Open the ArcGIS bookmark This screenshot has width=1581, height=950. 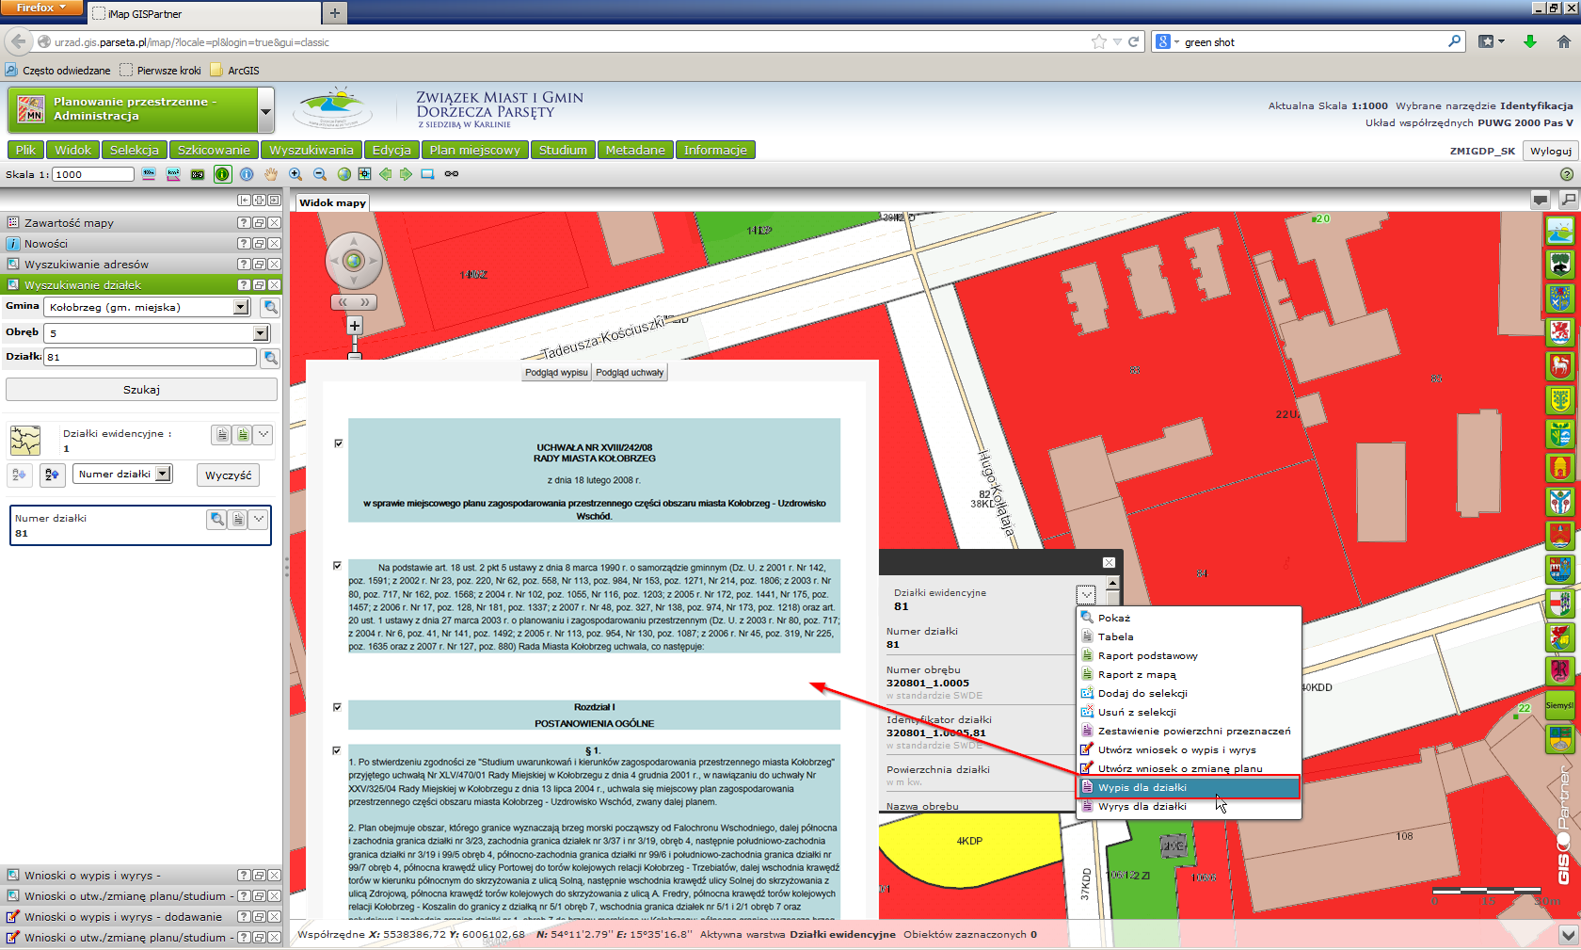(x=235, y=71)
